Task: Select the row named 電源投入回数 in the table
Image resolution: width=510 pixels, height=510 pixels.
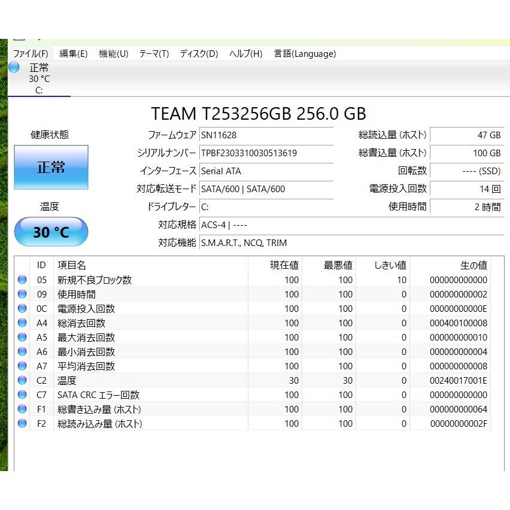Action: [x=253, y=308]
